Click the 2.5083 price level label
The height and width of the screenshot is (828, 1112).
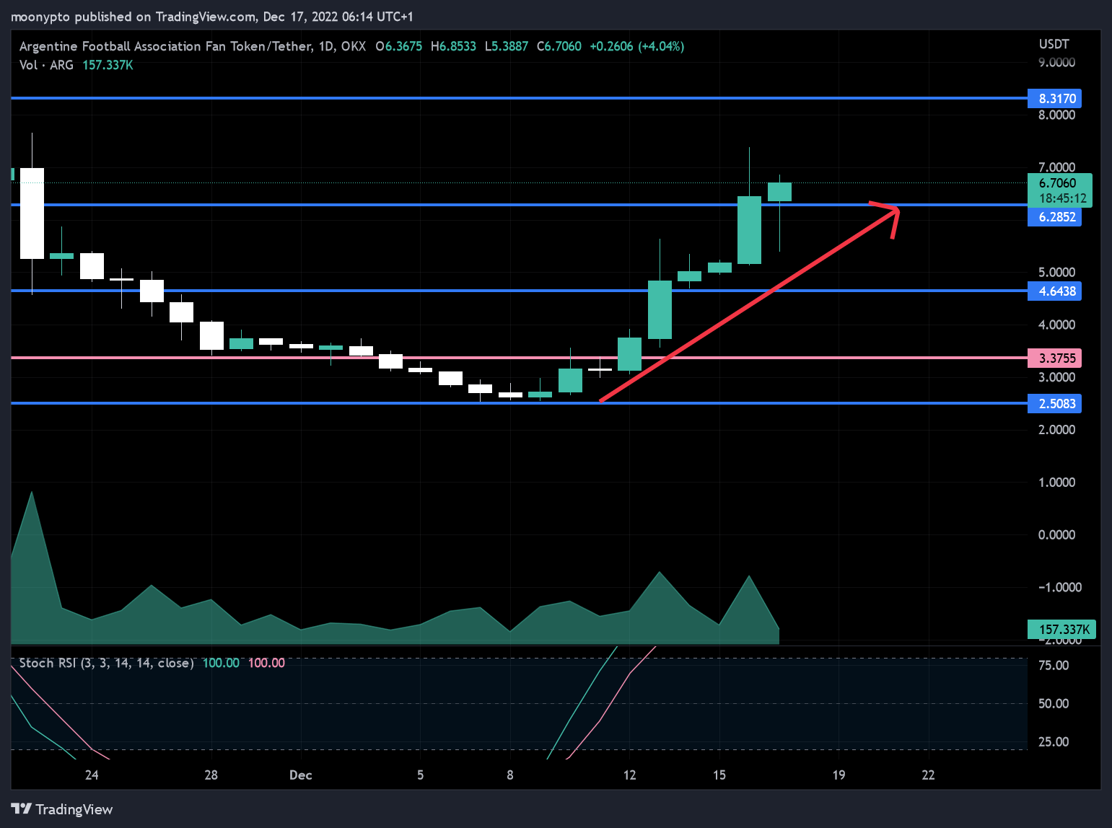tap(1054, 404)
